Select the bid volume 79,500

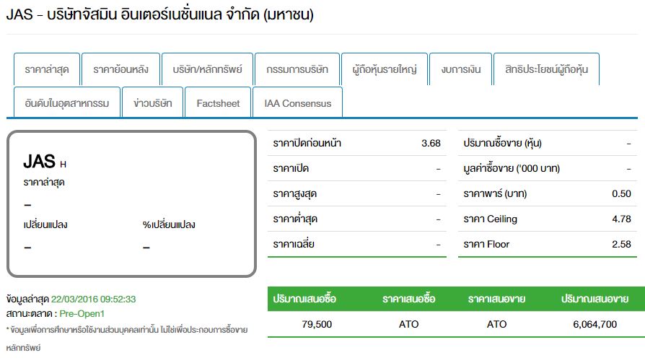pos(317,324)
